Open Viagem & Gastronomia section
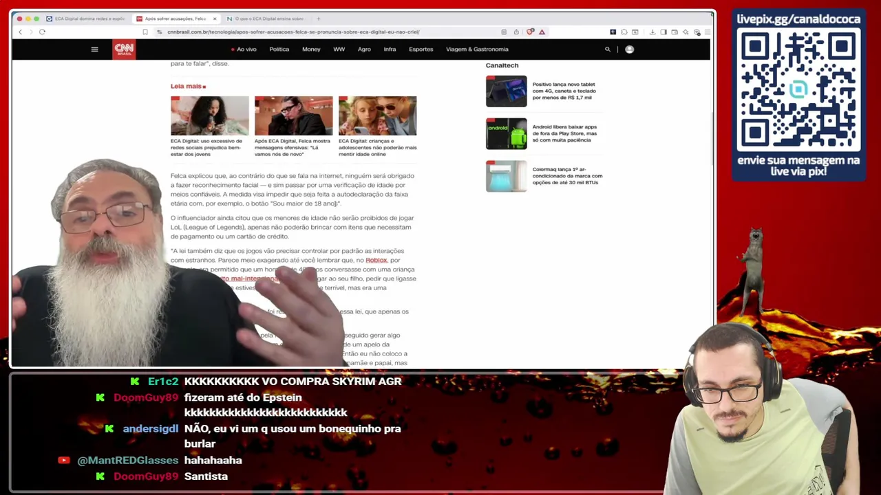The width and height of the screenshot is (881, 495). click(x=477, y=49)
